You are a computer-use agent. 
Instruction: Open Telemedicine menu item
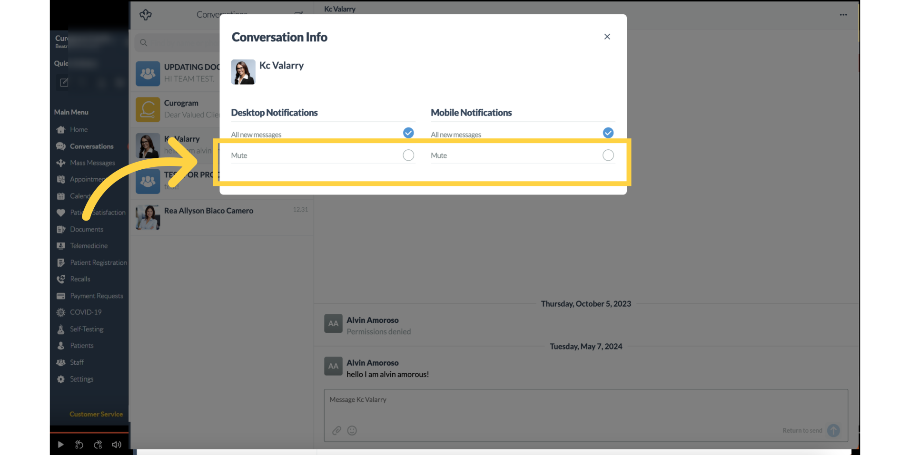click(89, 246)
